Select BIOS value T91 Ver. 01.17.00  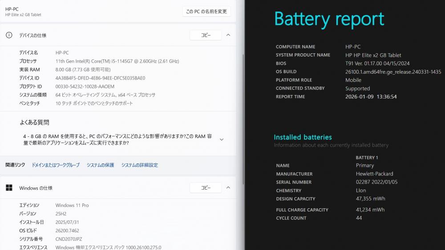pyautogui.click(x=377, y=63)
